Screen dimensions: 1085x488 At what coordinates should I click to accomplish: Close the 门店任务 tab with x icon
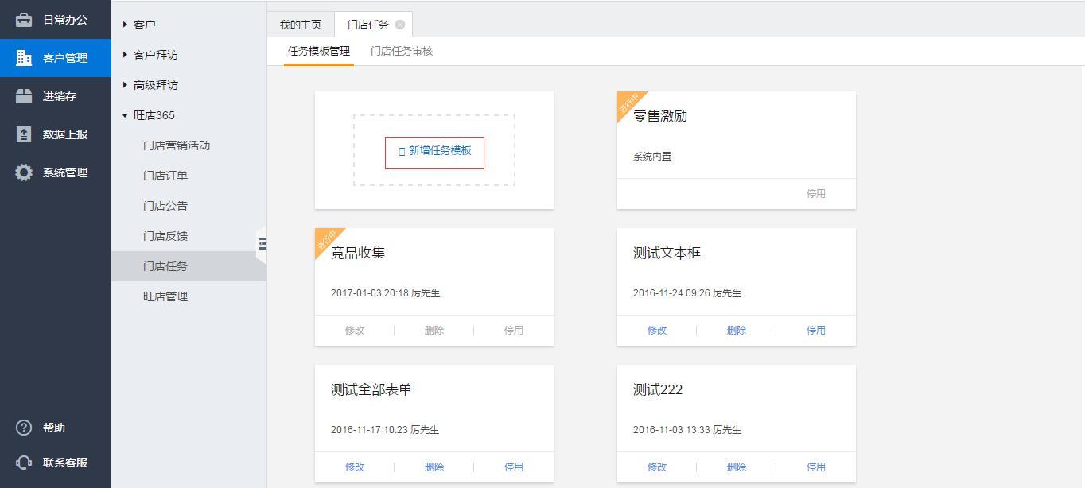(400, 25)
